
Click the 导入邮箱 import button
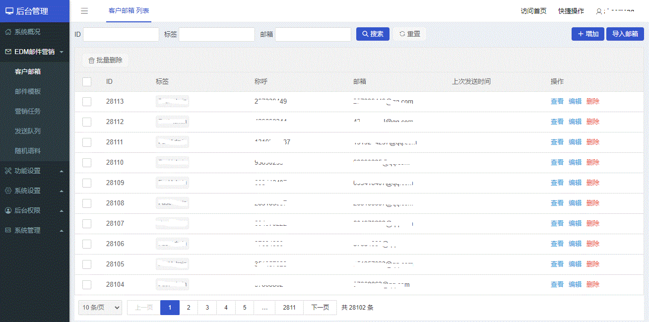click(x=625, y=34)
